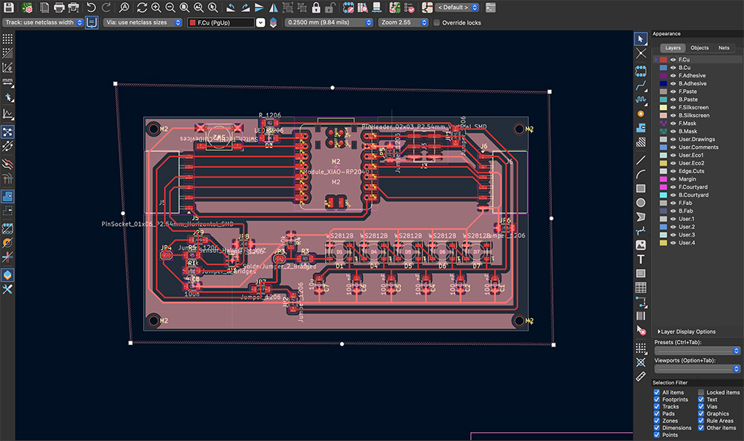744x441 pixels.
Task: Uncheck Tracks in Selection Filter
Action: click(x=657, y=406)
